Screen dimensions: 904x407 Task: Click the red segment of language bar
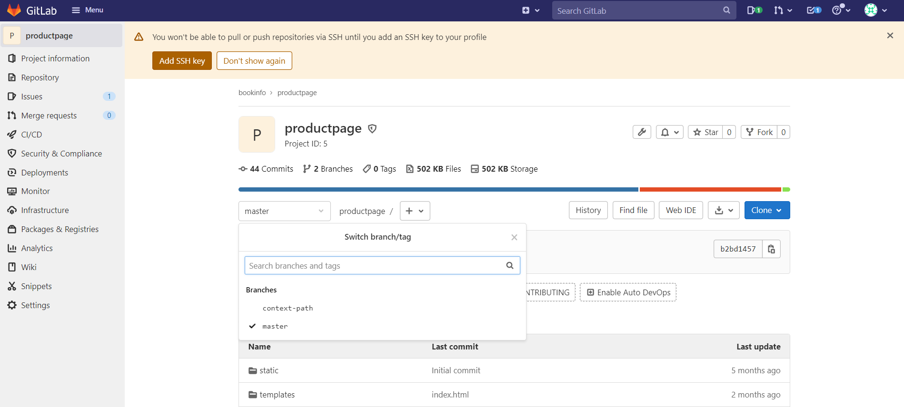point(710,190)
